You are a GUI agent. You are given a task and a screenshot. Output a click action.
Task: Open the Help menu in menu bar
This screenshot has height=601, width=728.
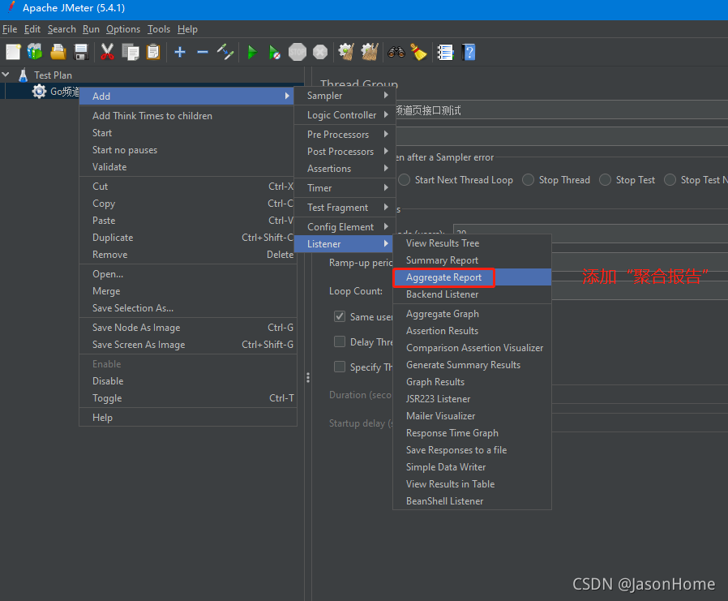[187, 29]
